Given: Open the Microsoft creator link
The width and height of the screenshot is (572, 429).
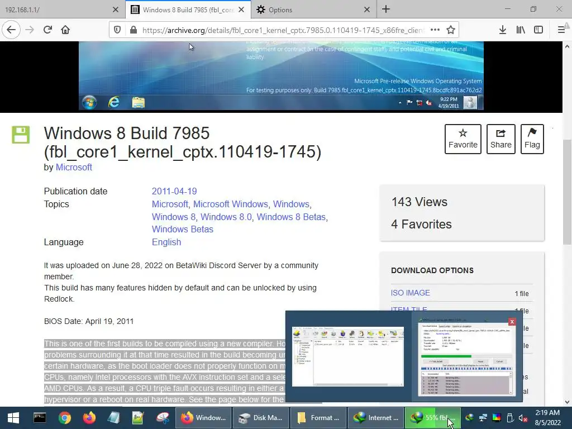Looking at the screenshot, I should 74,167.
